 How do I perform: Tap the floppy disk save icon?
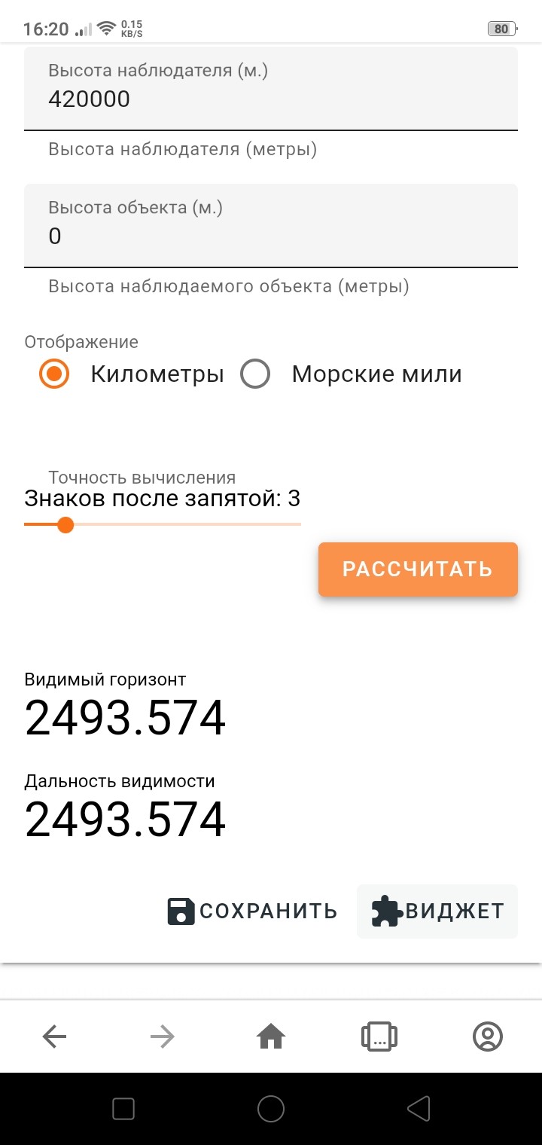point(181,911)
